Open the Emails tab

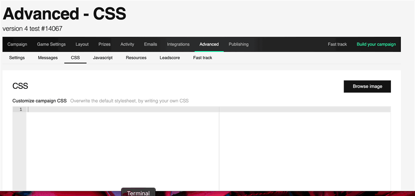click(x=150, y=44)
